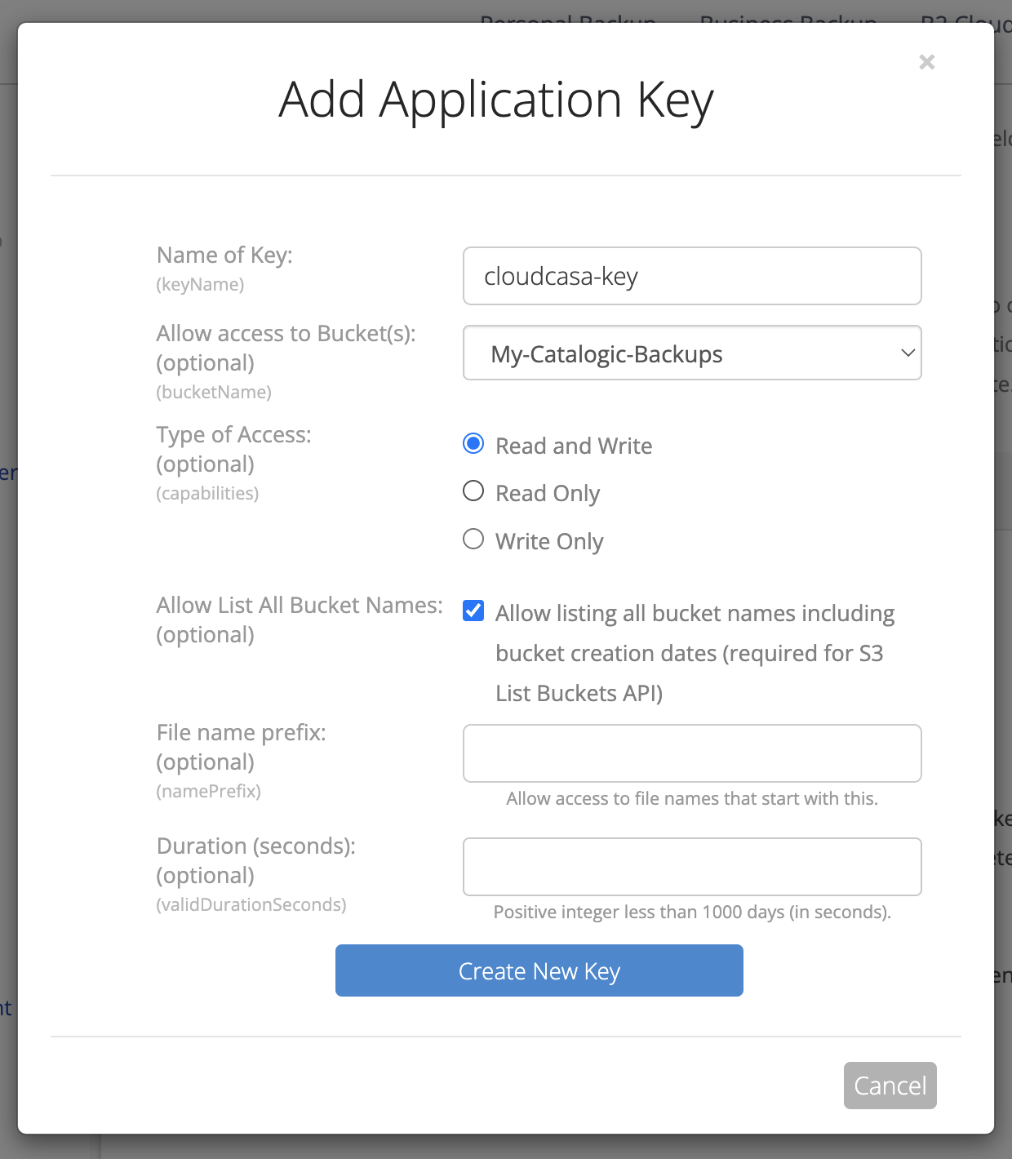Click the Name of Key input field

(x=692, y=276)
